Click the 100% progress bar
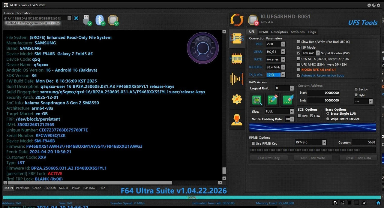The height and width of the screenshot is (208, 384). click(x=191, y=197)
